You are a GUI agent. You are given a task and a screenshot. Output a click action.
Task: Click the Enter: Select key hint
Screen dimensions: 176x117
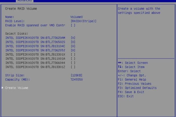click(129, 71)
